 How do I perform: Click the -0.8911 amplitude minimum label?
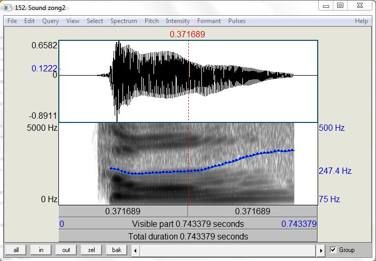(43, 116)
